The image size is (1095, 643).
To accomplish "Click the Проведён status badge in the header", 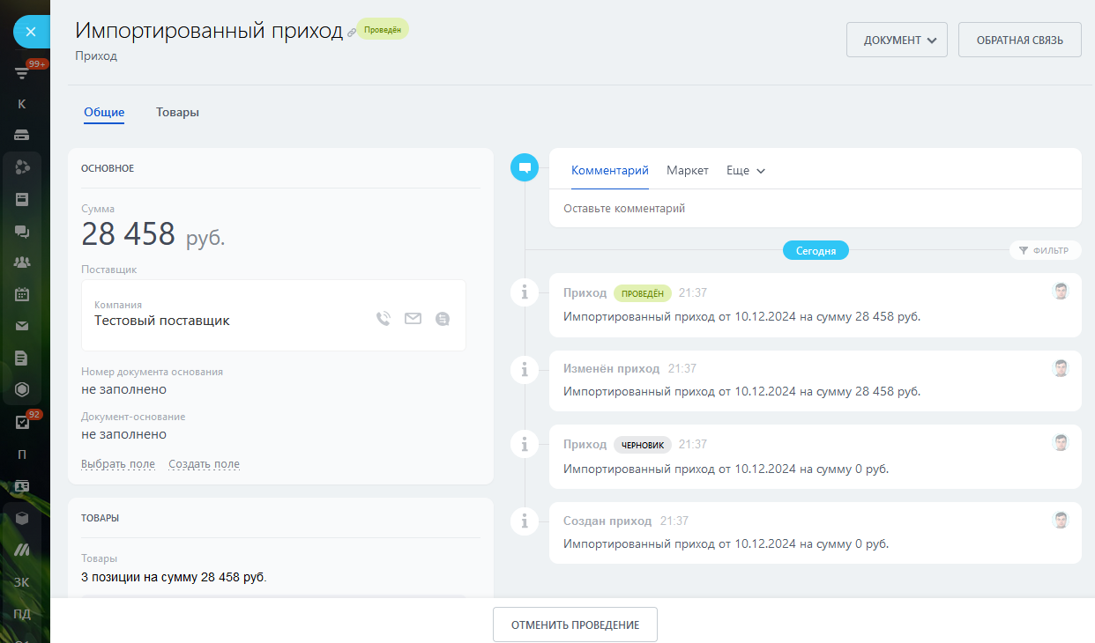I will 383,29.
